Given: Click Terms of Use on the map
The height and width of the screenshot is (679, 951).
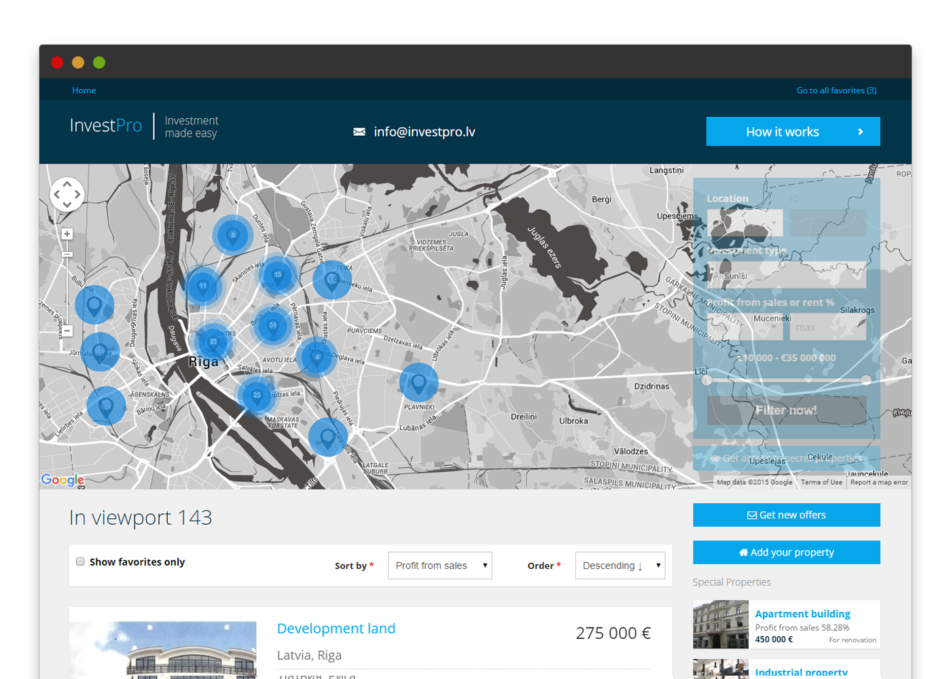Looking at the screenshot, I should (x=821, y=482).
